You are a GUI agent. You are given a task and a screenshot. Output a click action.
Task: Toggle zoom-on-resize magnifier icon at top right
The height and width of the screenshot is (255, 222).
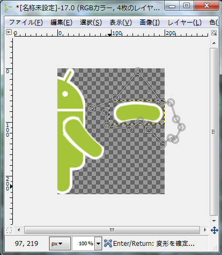tap(214, 33)
